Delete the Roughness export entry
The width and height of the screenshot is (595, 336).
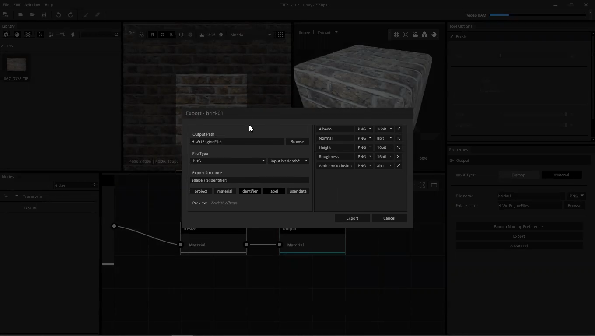(x=398, y=157)
